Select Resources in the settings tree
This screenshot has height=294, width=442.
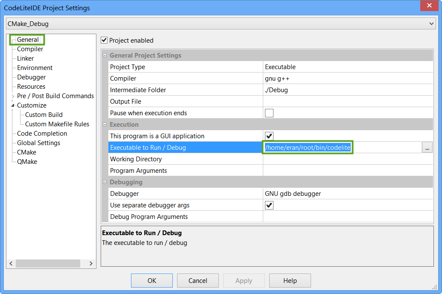[31, 87]
